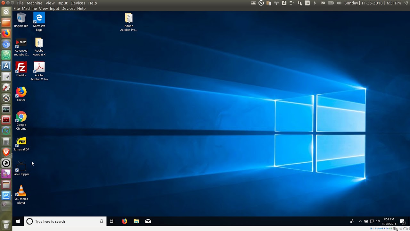Open the Devices menu in the Ubuntu top panel
Screen dimensions: 410x231
pyautogui.click(x=78, y=3)
